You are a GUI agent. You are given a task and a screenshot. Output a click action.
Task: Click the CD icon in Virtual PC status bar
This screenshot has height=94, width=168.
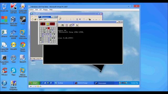point(33,86)
